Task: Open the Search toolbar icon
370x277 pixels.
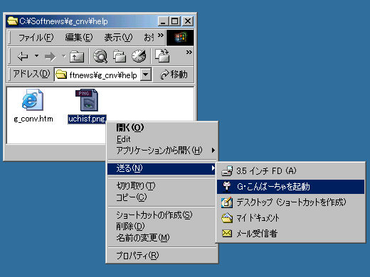Action: click(x=100, y=56)
